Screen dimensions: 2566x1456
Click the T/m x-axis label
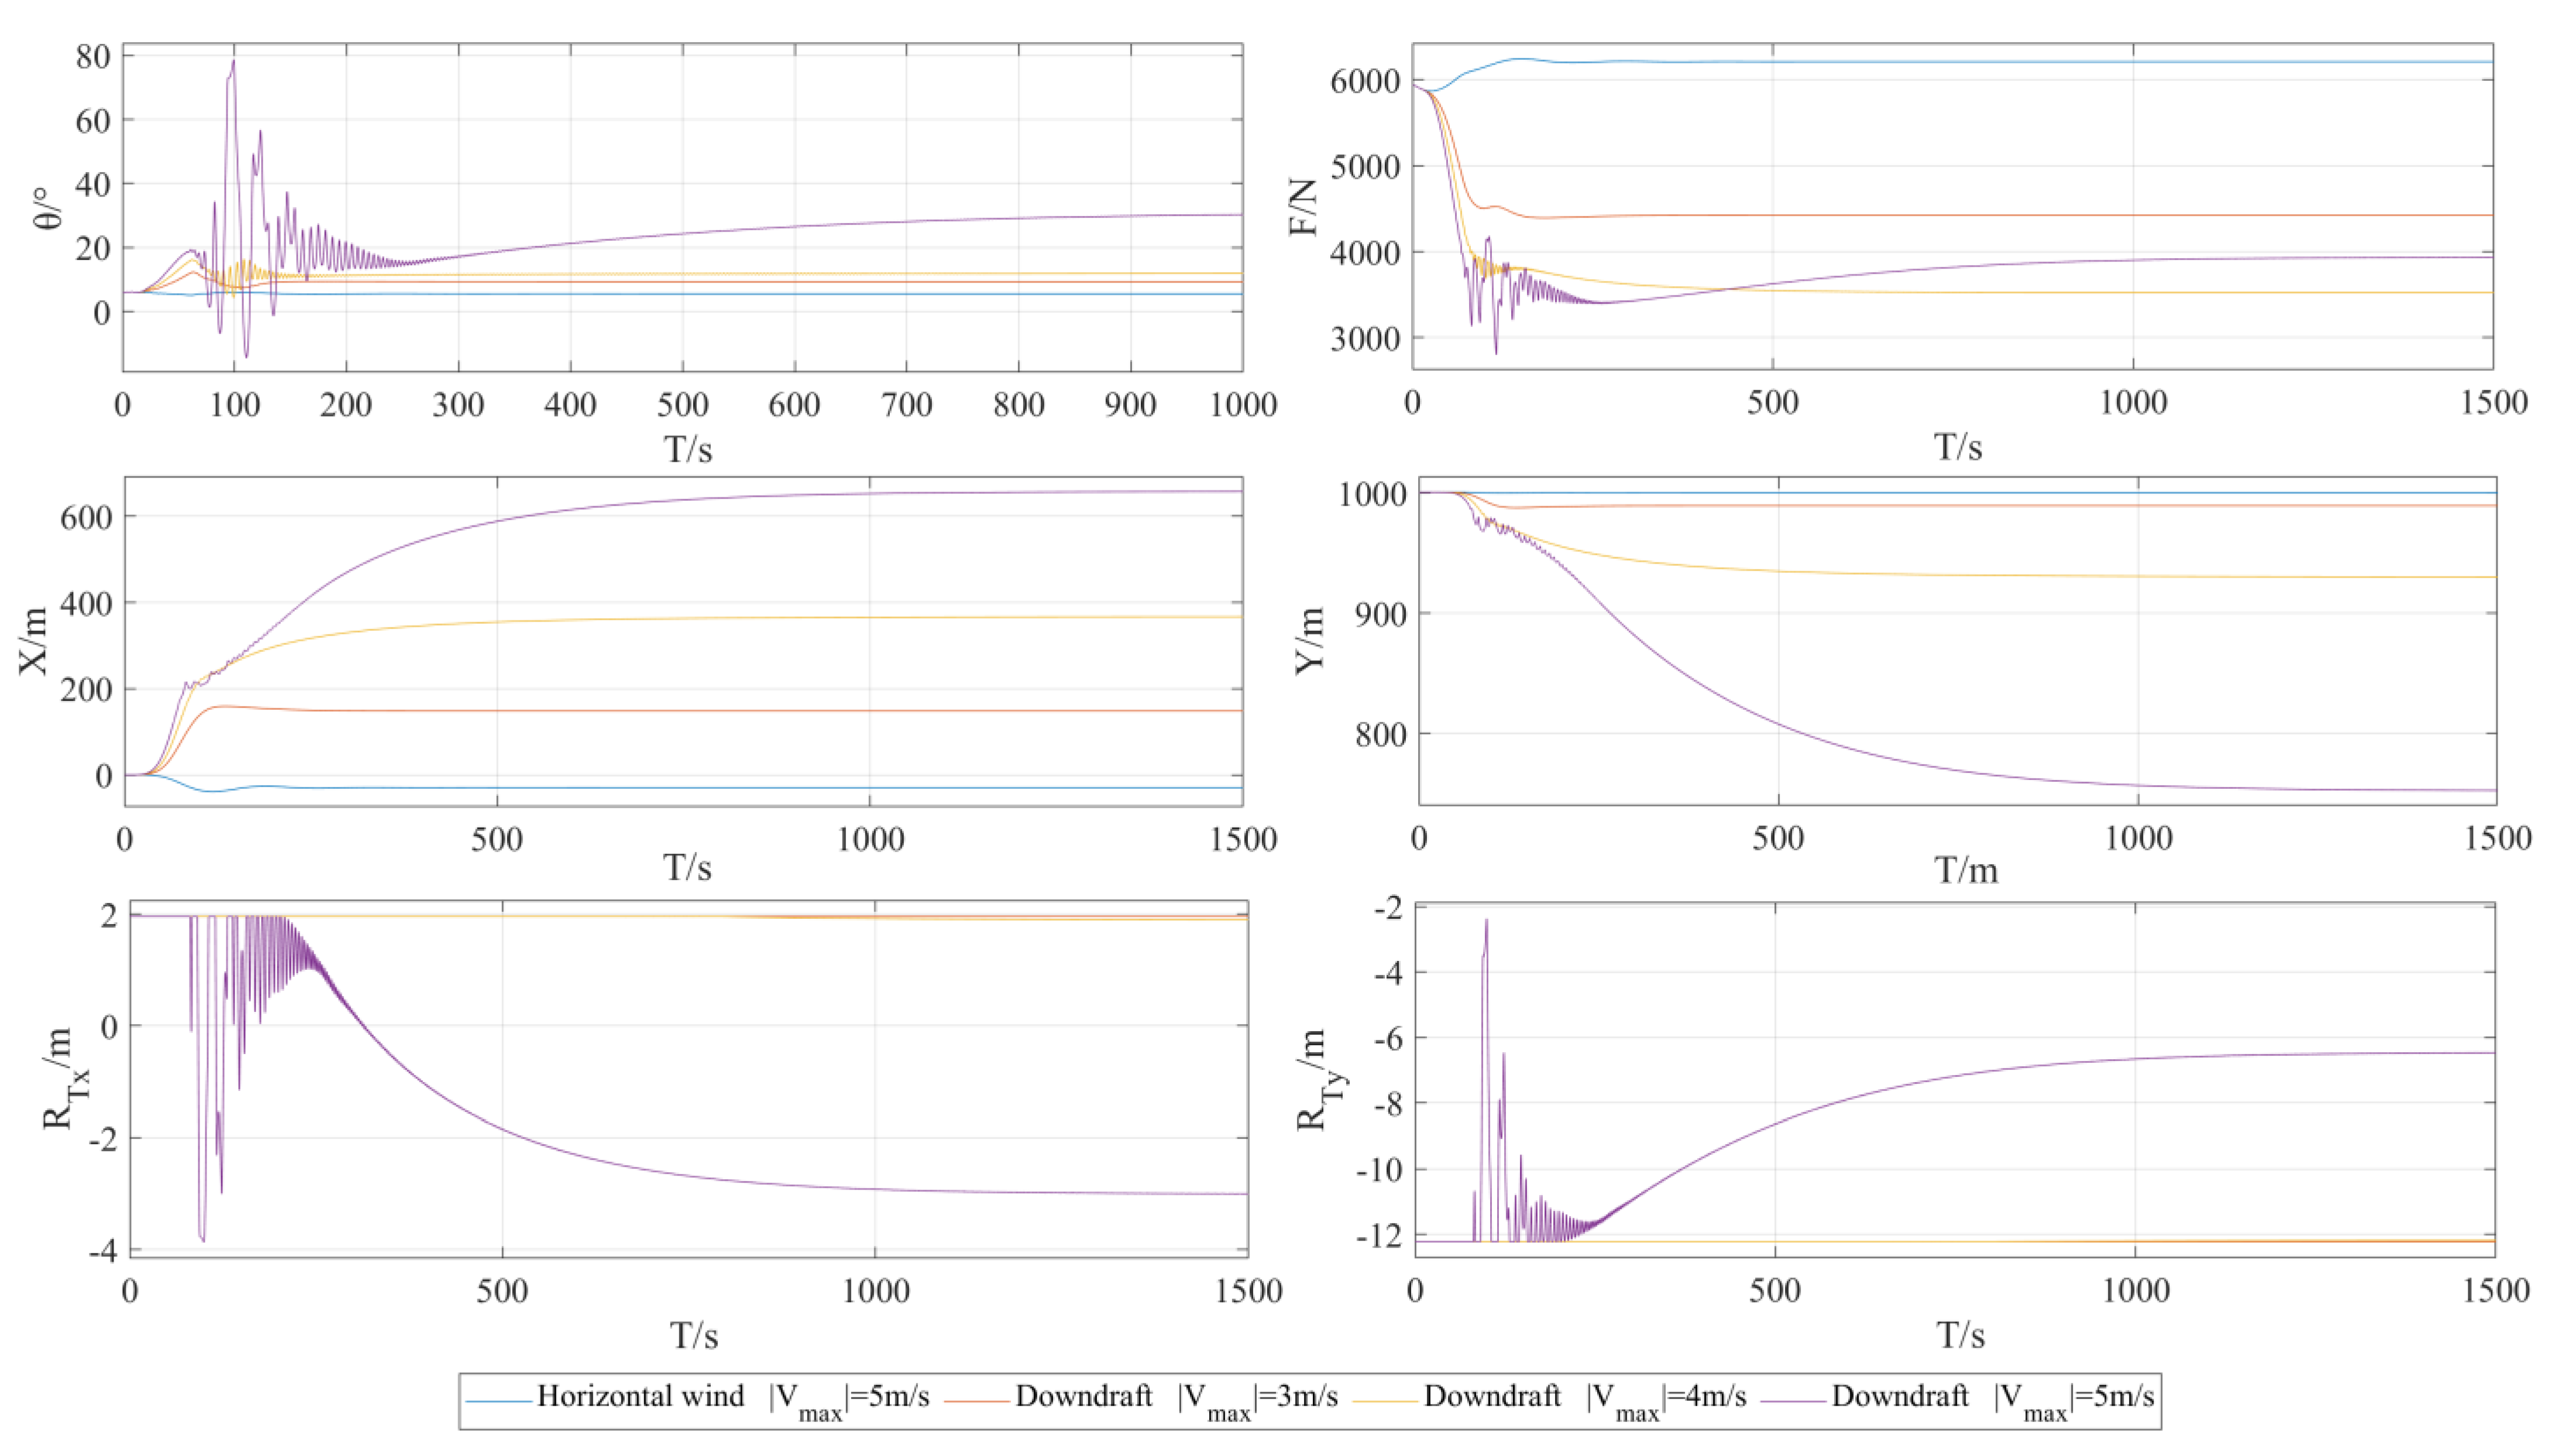tap(1965, 870)
